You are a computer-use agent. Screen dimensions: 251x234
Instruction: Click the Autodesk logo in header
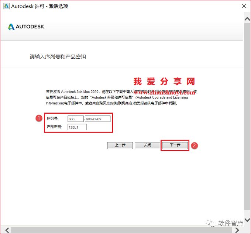click(x=27, y=27)
